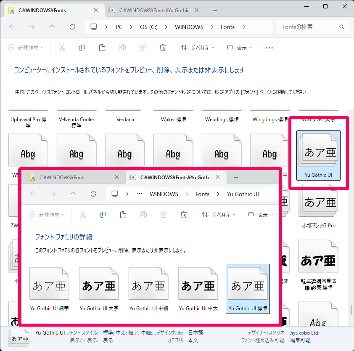Go back using arrow in main Fonts window
The image size is (354, 351).
tap(12, 27)
